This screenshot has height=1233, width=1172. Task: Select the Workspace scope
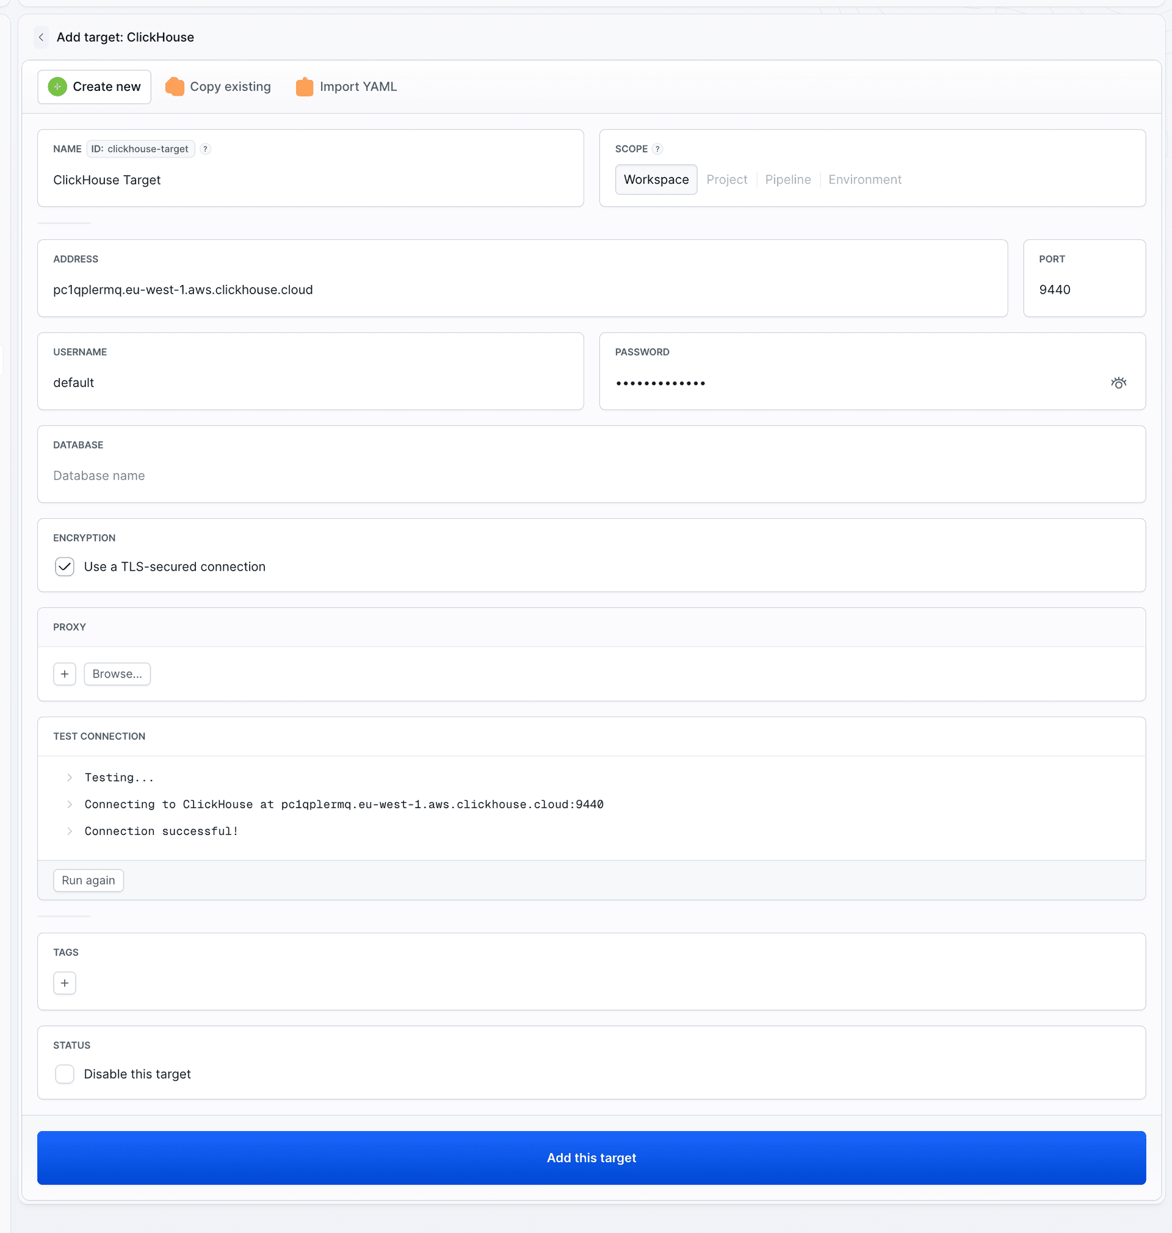[656, 180]
